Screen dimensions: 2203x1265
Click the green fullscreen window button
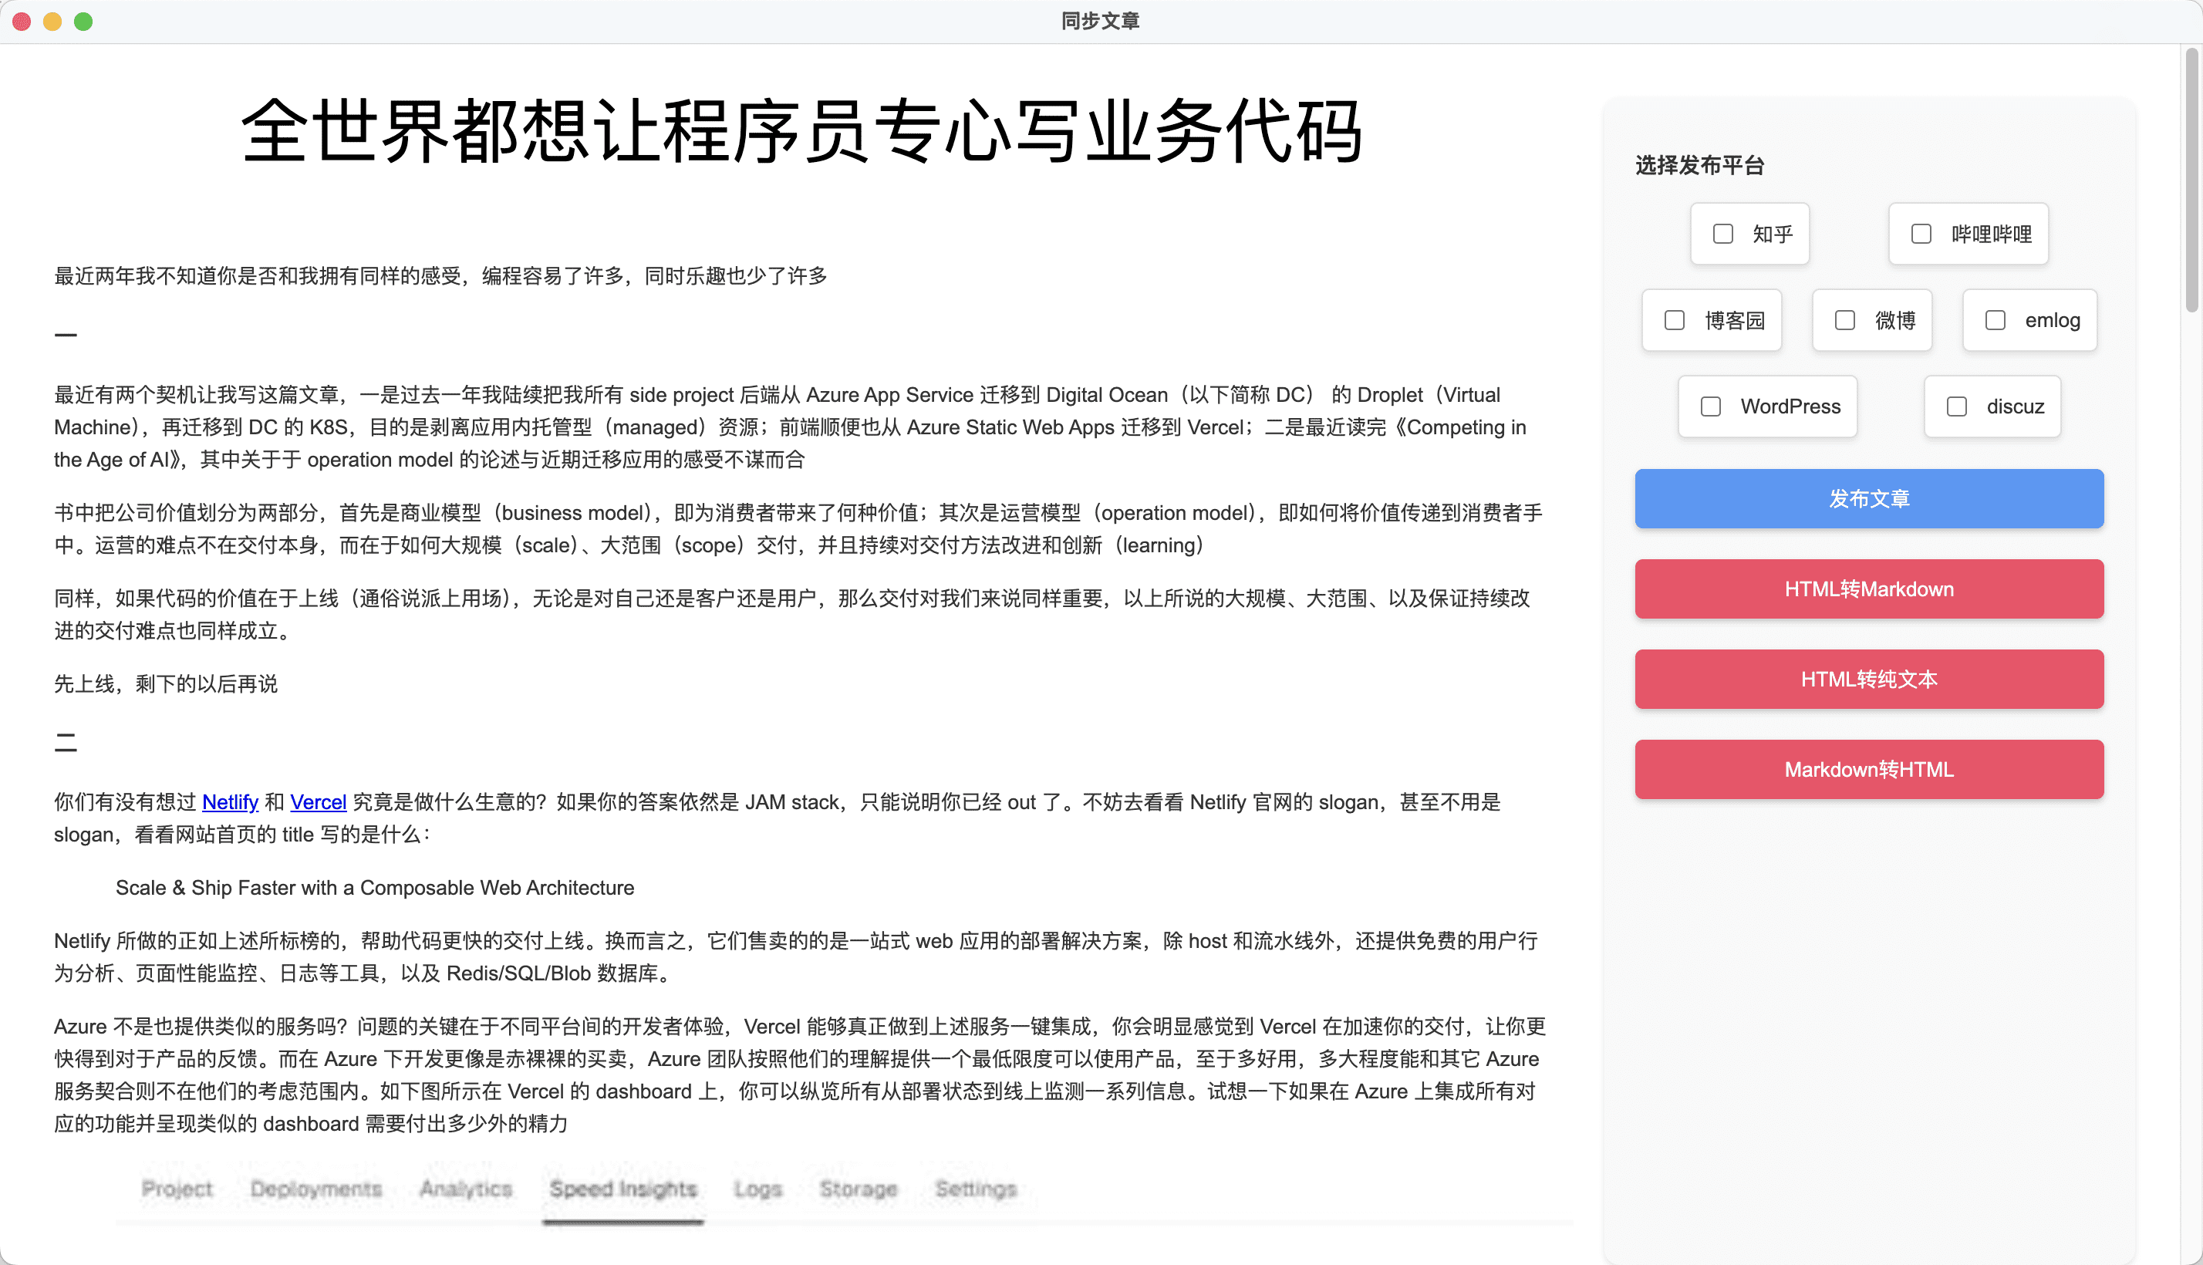click(x=83, y=22)
